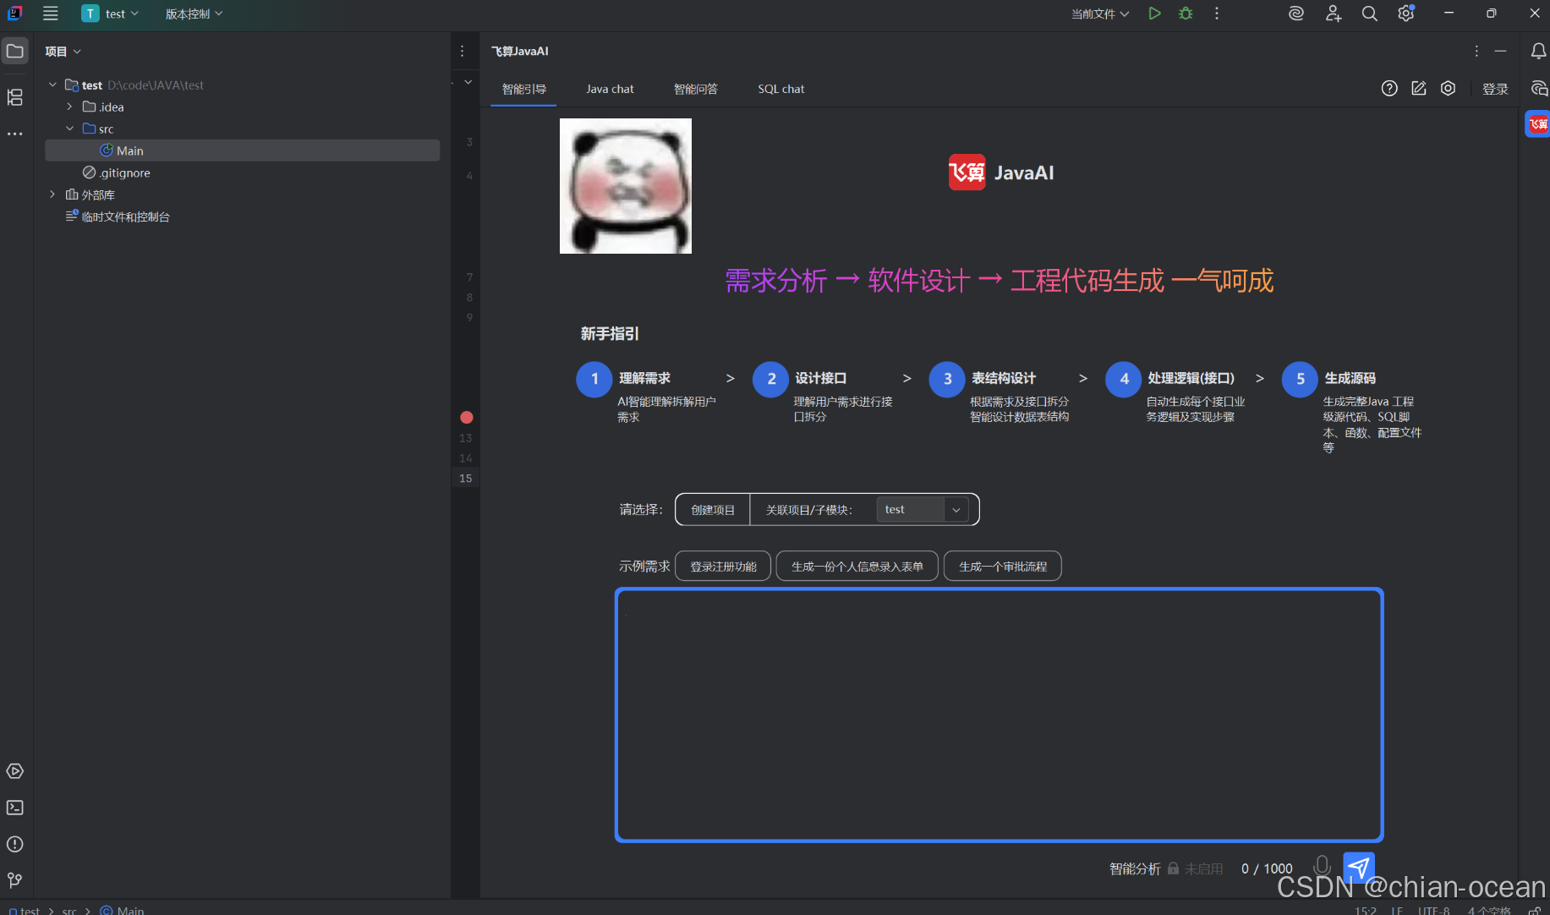Click the 创建项目 button

[x=713, y=510]
